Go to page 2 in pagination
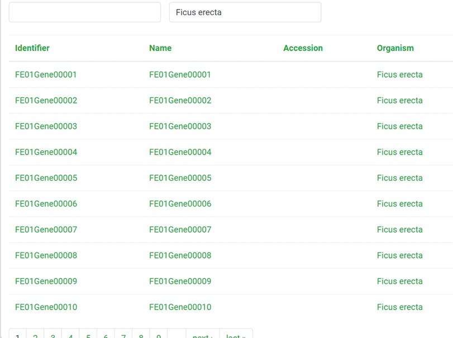The height and width of the screenshot is (338, 453). pyautogui.click(x=35, y=336)
